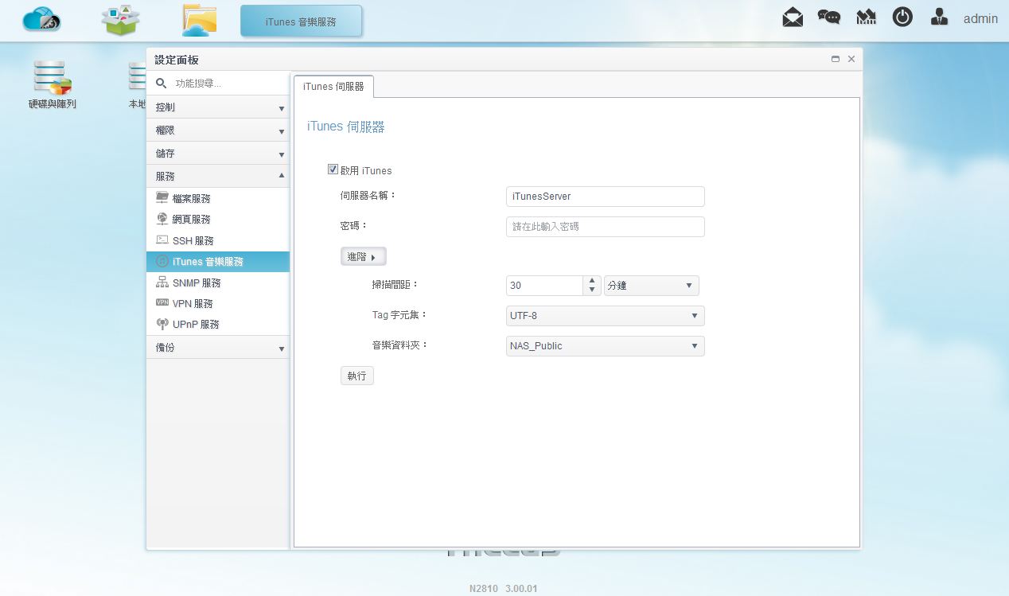Click the admin user icon
This screenshot has height=596, width=1009.
click(939, 18)
